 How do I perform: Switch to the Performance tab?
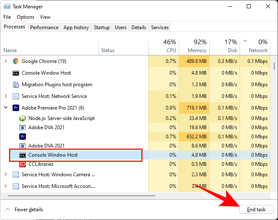44,27
